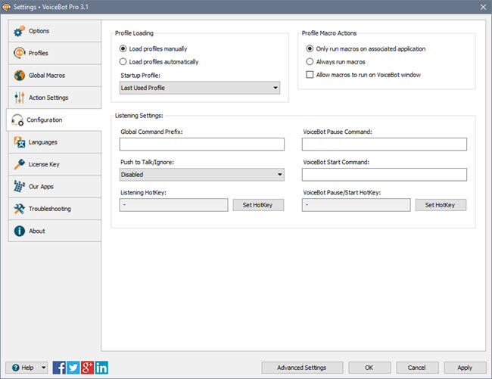Open the Twitter social link icon
492x379 pixels.
73,368
